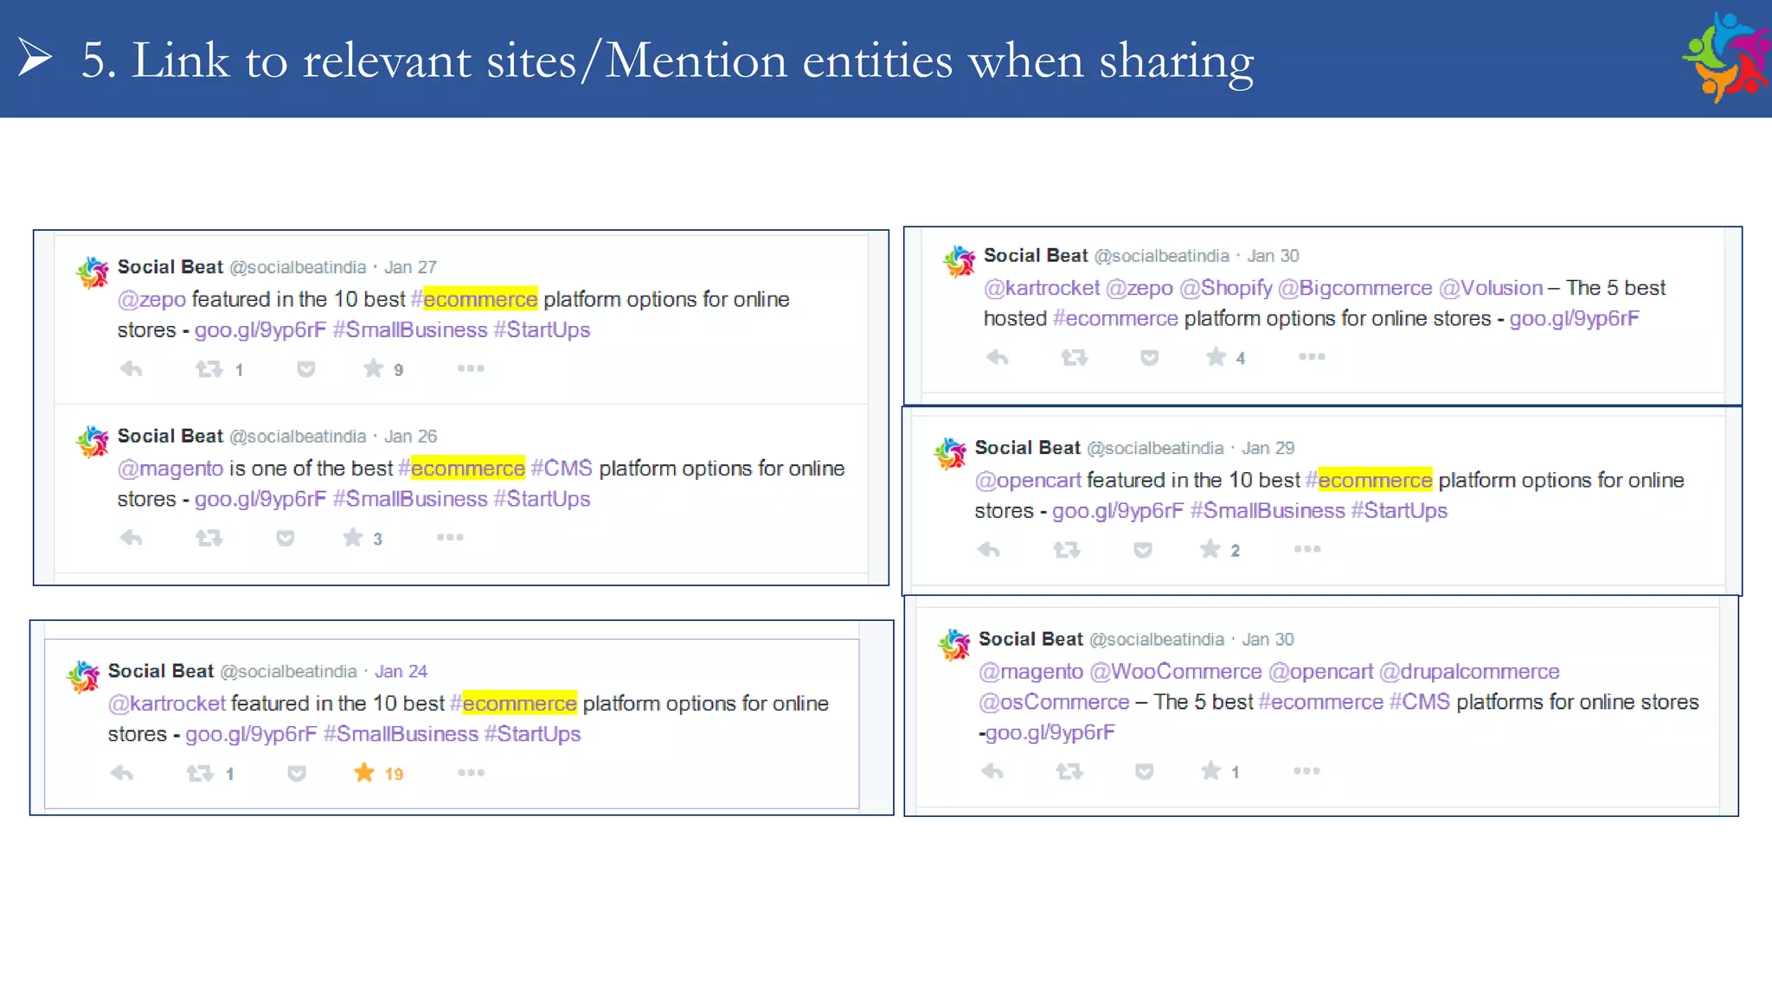Screen dimensions: 1772x996
Task: Open the @WooCommerce mention link
Action: pyautogui.click(x=1176, y=672)
